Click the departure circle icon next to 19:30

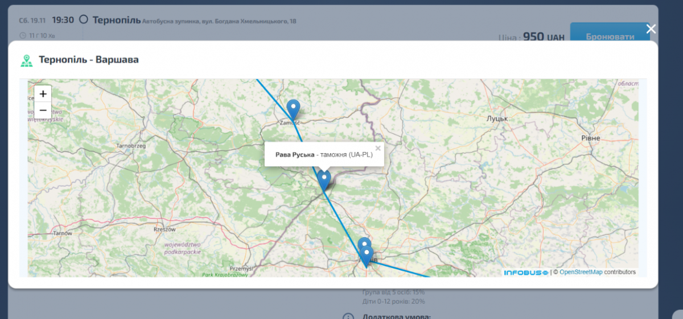[x=84, y=19]
